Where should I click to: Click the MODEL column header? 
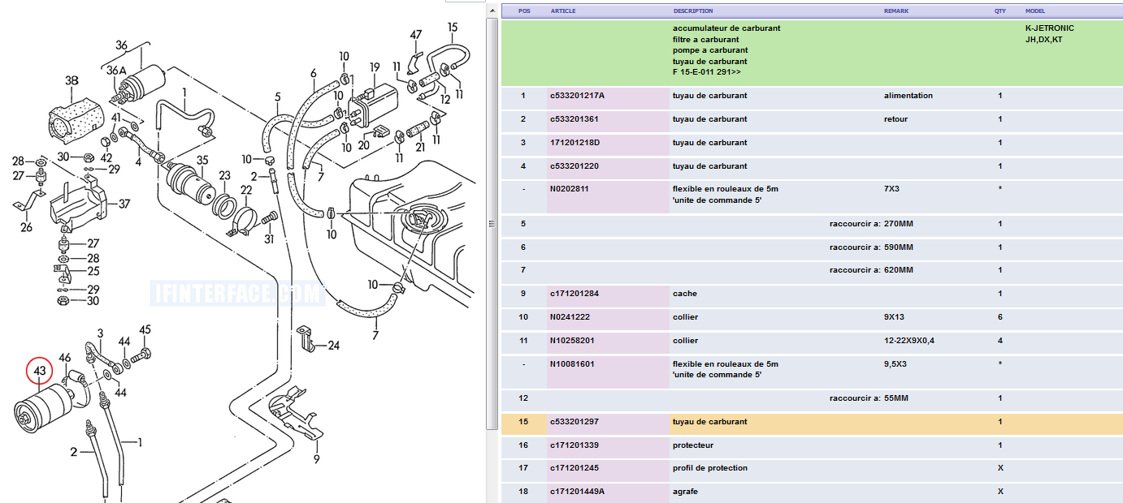(1035, 11)
